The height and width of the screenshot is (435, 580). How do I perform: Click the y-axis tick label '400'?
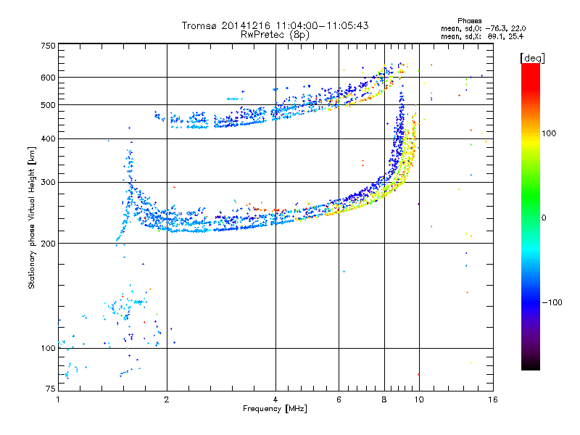coord(48,139)
